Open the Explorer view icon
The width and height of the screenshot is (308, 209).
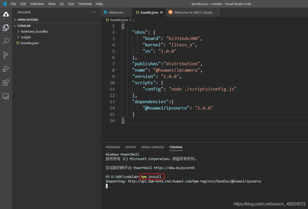(6, 28)
